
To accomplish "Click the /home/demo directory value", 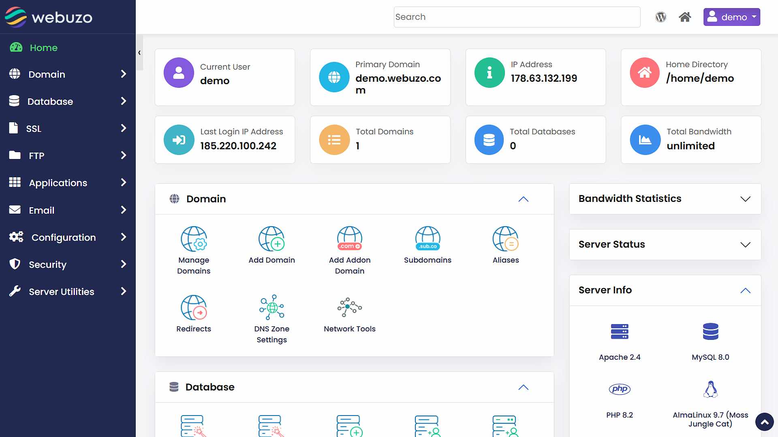I will (700, 78).
